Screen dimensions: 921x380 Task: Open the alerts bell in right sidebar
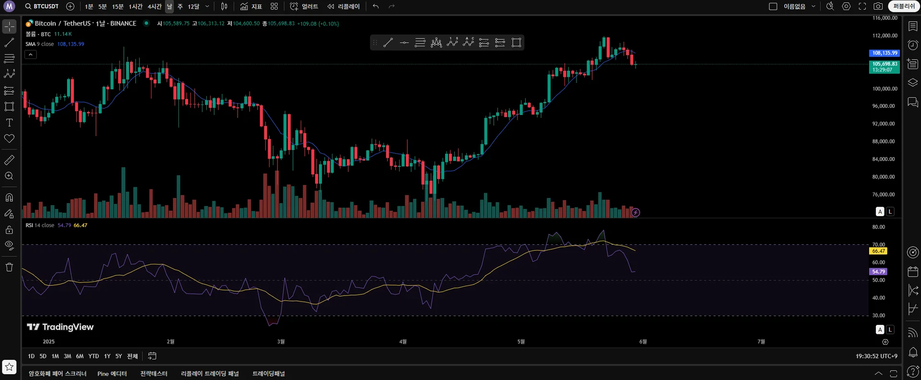click(x=913, y=352)
